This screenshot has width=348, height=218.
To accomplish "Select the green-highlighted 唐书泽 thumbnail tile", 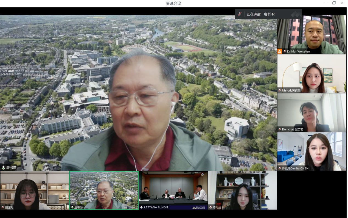I will coord(104,190).
